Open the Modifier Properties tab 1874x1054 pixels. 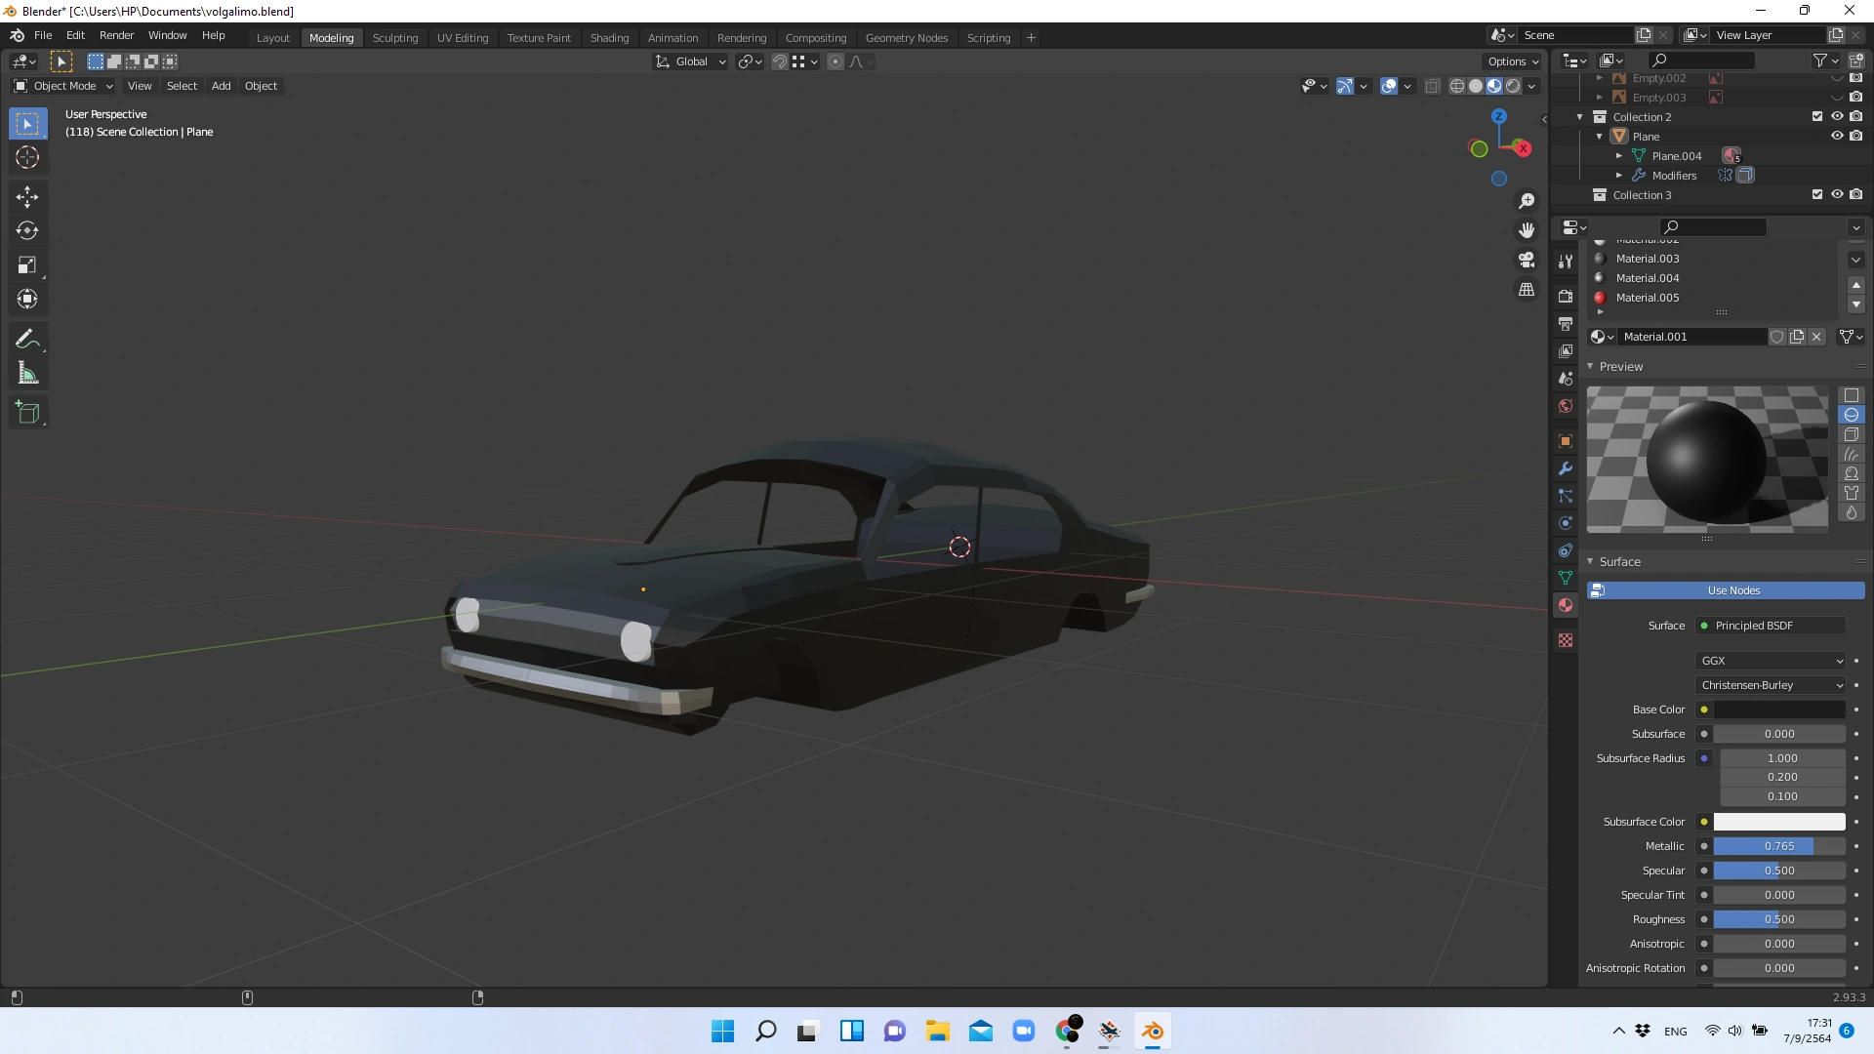click(1566, 468)
